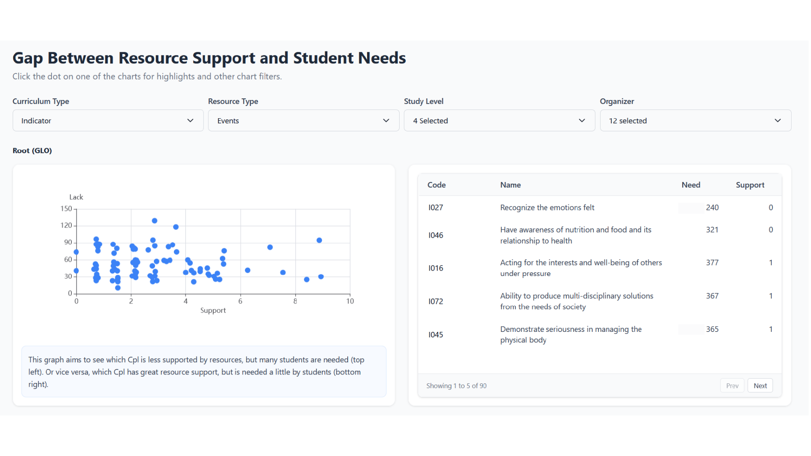Click the graph description text box
This screenshot has width=811, height=456.
tap(204, 372)
